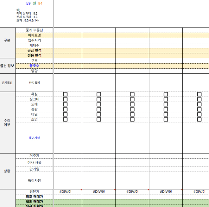The width and height of the screenshot is (209, 207).
Task: Check the 싱크대 checkbox in first data column
Action: (65, 99)
